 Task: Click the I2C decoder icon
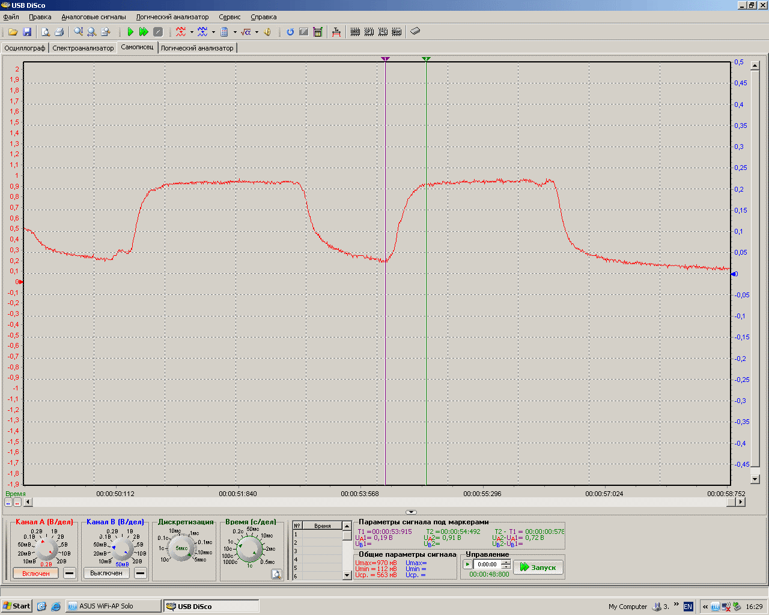[383, 32]
